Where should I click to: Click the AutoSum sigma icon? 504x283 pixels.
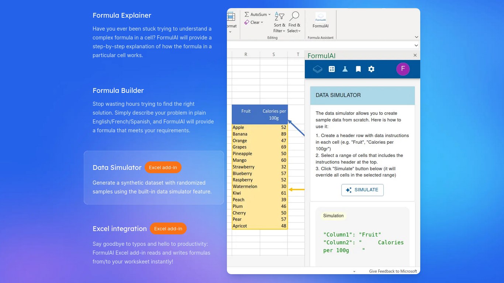246,14
